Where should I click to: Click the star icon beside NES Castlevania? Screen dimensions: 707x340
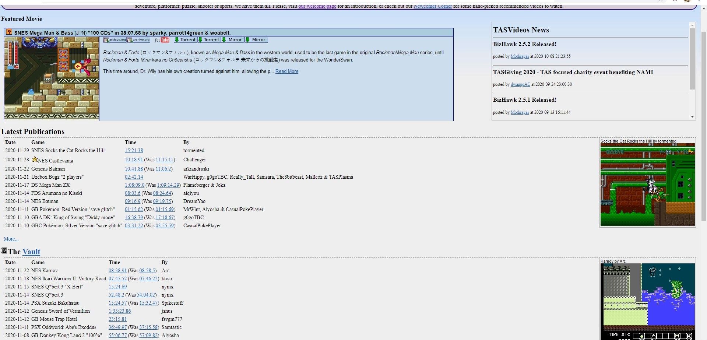click(35, 160)
